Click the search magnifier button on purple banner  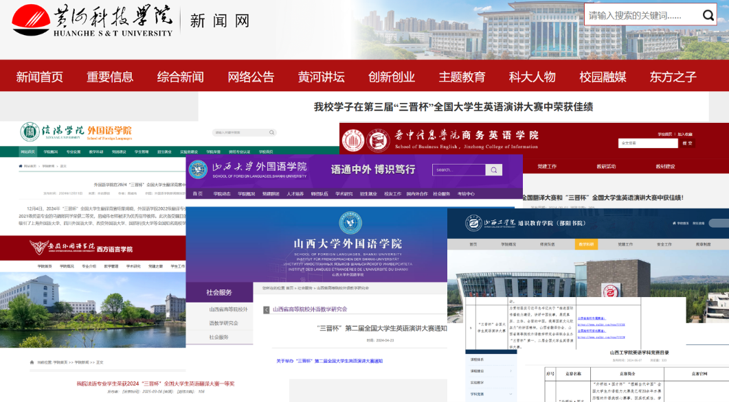point(494,170)
